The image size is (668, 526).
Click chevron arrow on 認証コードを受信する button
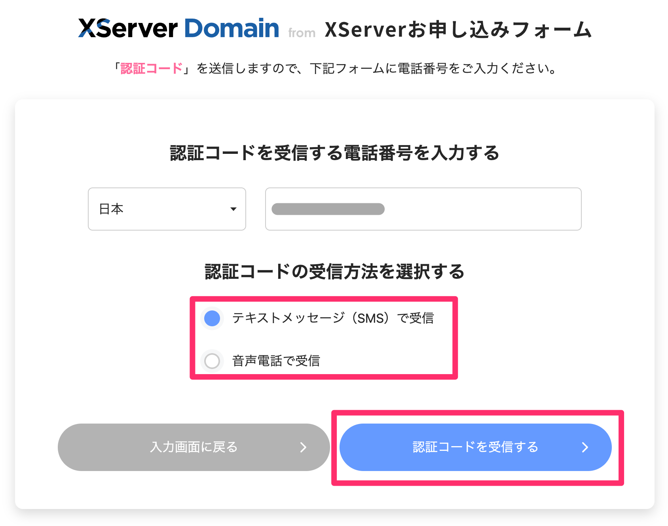pyautogui.click(x=585, y=447)
